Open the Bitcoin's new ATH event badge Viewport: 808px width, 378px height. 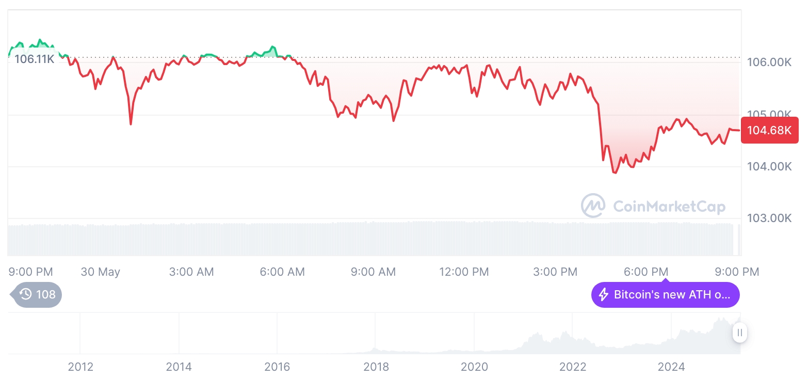point(665,295)
